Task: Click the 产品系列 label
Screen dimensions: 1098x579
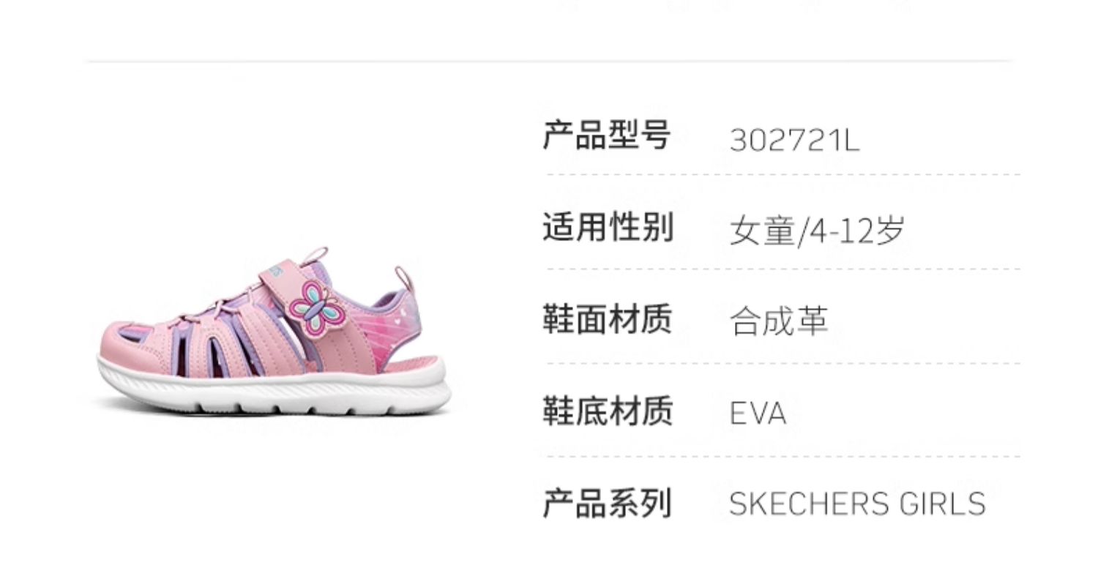Action: [x=607, y=504]
